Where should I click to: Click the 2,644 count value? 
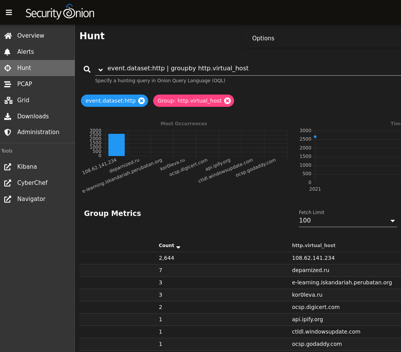coord(167,258)
